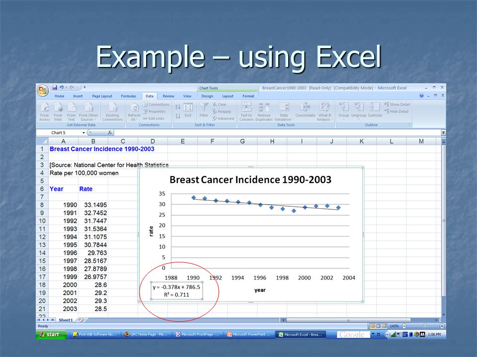
Task: Click Edit Links in Connections group
Action: click(154, 119)
